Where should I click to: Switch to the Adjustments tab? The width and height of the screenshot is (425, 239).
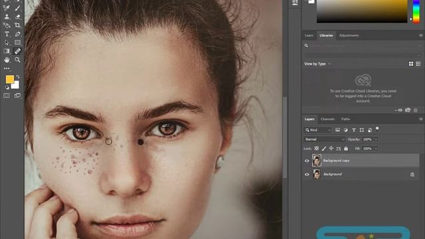[x=349, y=35]
